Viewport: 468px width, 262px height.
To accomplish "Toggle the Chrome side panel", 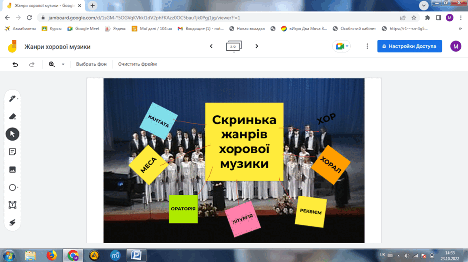I will pos(439,18).
